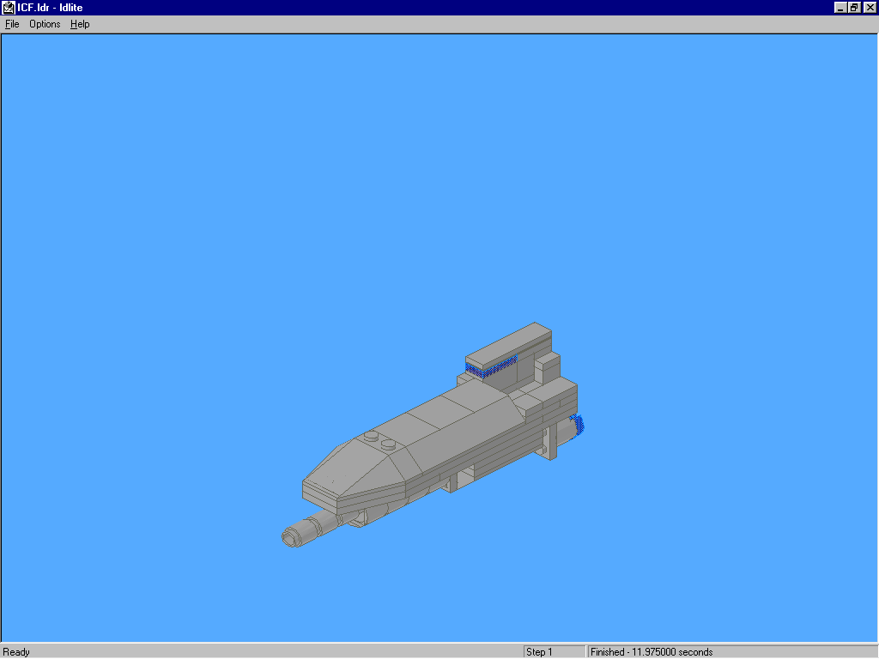
Task: Restore down the ldlite window
Action: click(854, 7)
